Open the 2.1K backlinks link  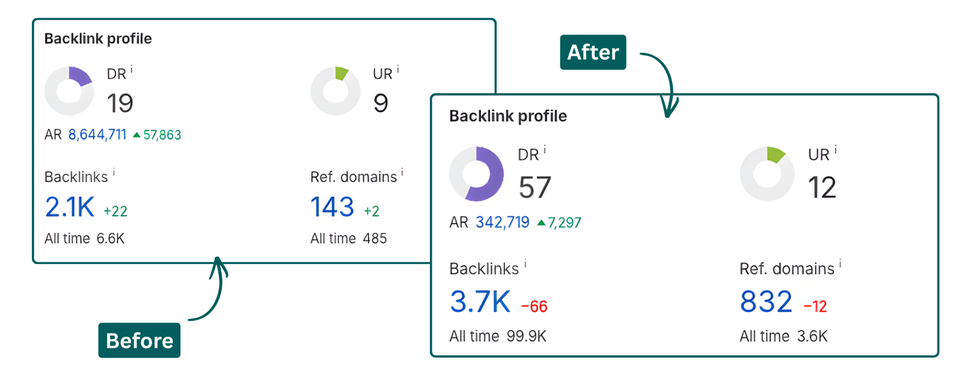(x=70, y=207)
